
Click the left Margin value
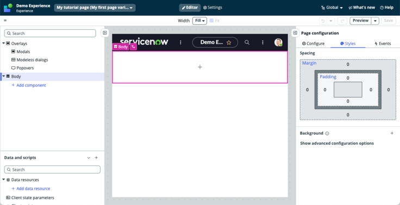(307, 90)
